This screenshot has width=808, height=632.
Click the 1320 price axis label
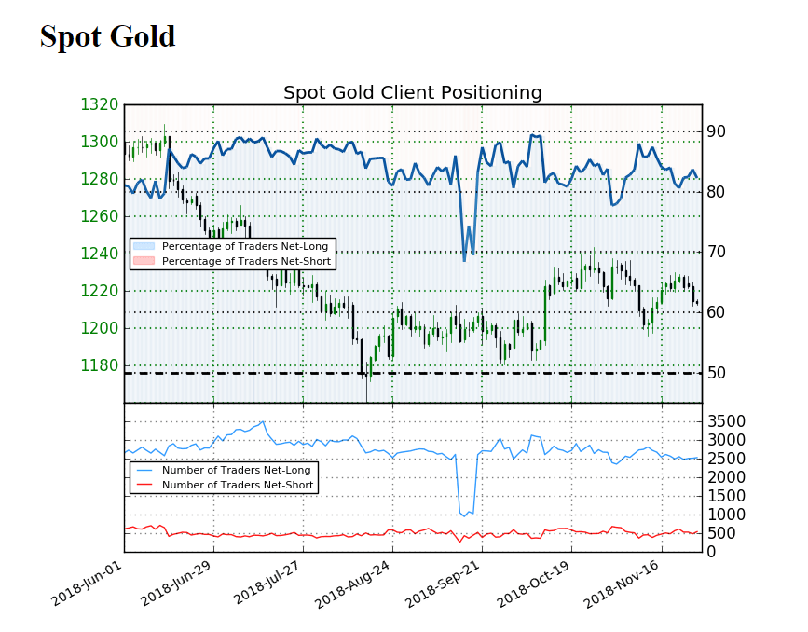pyautogui.click(x=100, y=104)
